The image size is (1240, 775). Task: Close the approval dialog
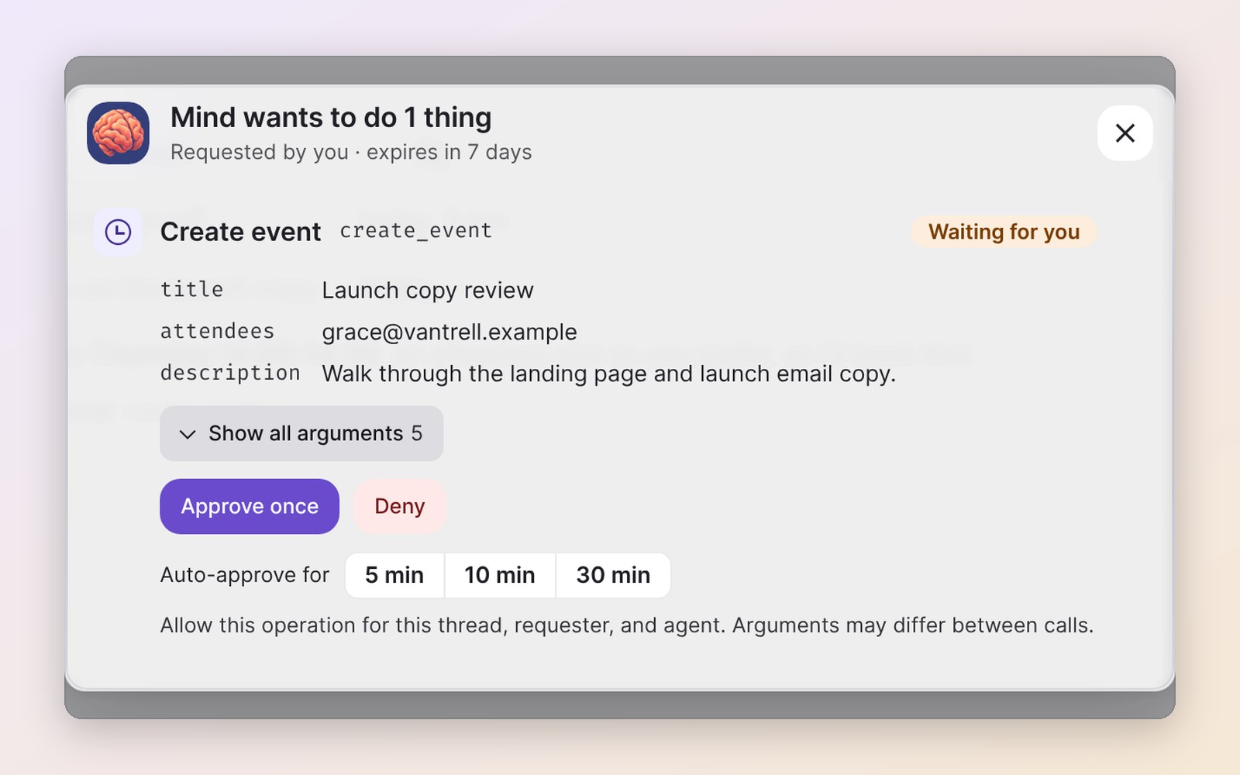(1125, 133)
